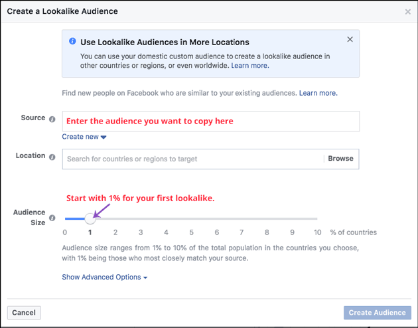Click the Browse locations button
Screen dimensions: 418x328
pyautogui.click(x=340, y=159)
